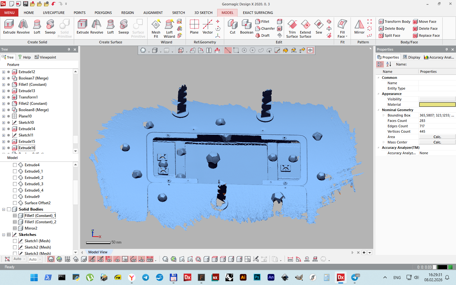This screenshot has height=285, width=456.
Task: Select the Sew tool
Action: 319,27
